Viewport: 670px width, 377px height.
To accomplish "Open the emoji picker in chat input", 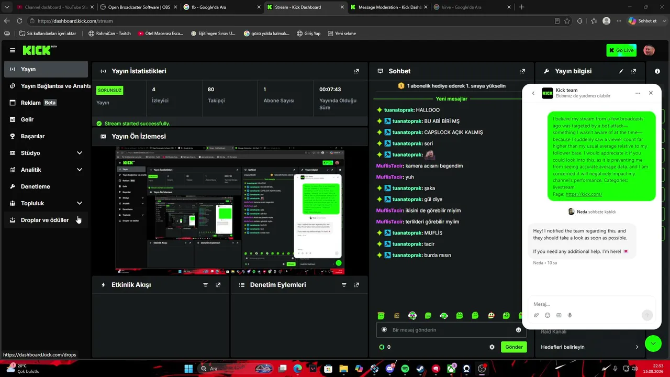I will pos(519,330).
